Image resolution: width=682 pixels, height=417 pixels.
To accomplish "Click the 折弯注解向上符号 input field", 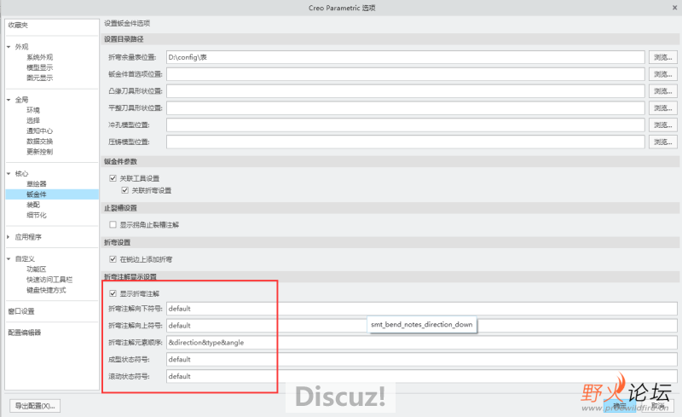I will [422, 326].
